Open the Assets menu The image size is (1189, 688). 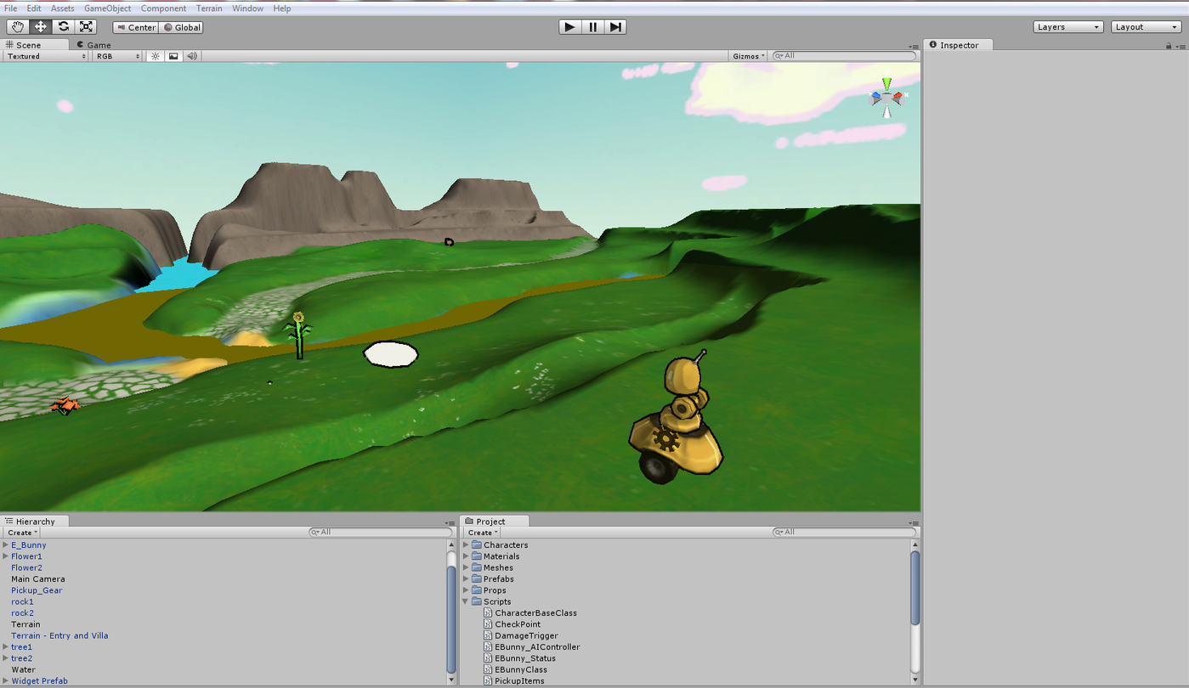(63, 8)
